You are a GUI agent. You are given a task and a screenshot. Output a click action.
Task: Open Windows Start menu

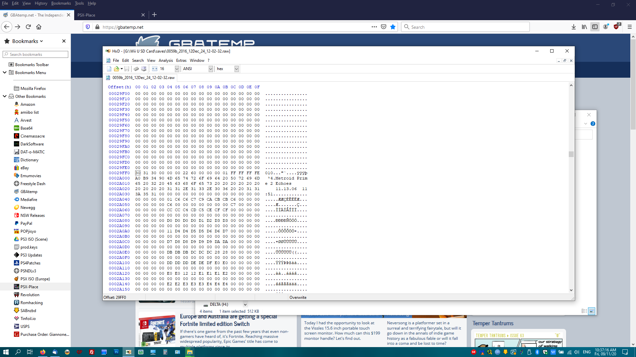pos(6,352)
